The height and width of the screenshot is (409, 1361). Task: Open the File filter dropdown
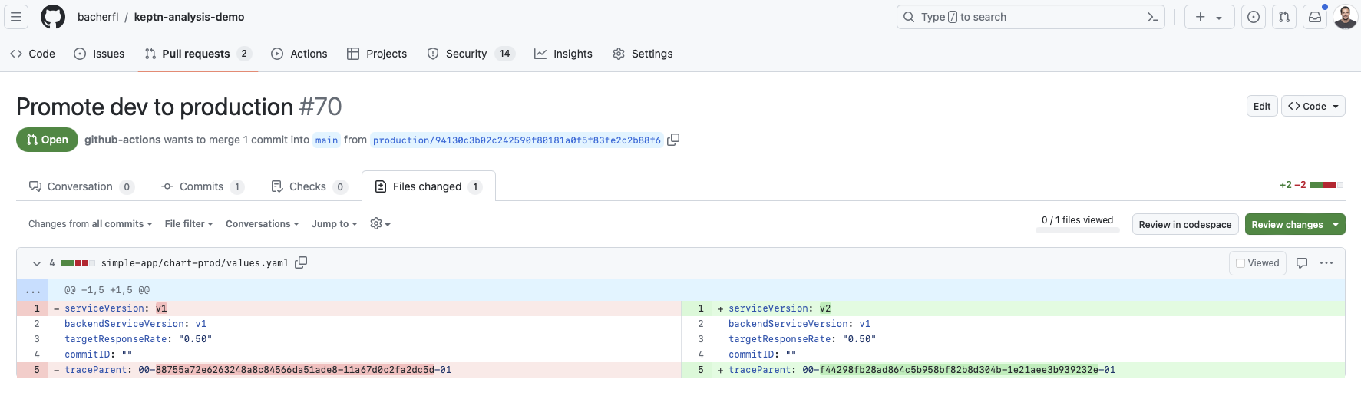click(x=189, y=224)
